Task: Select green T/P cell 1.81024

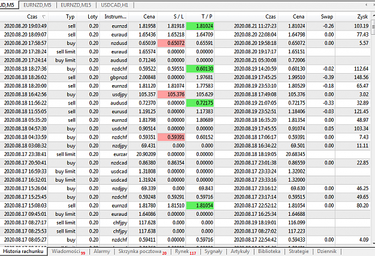Action: (x=200, y=26)
